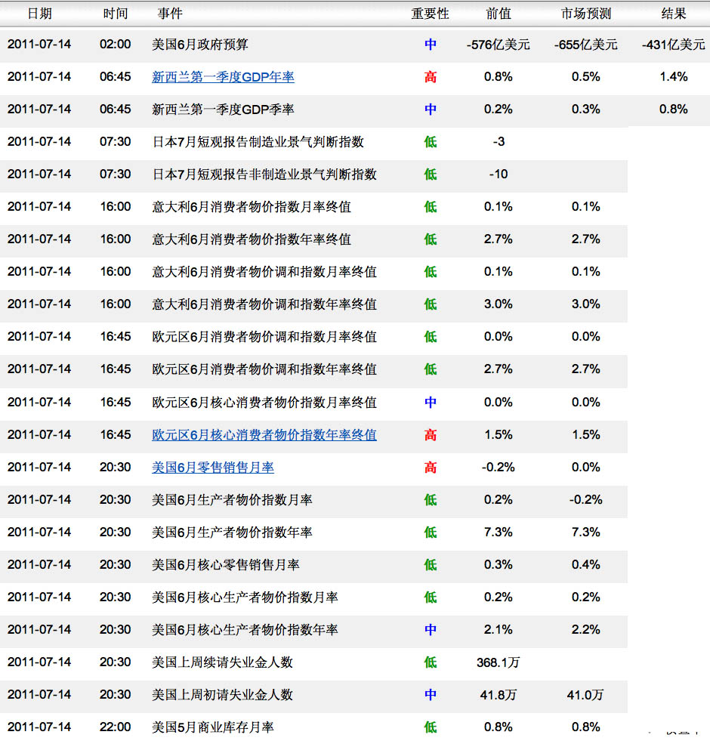Click the 日期 column header

pyautogui.click(x=39, y=14)
